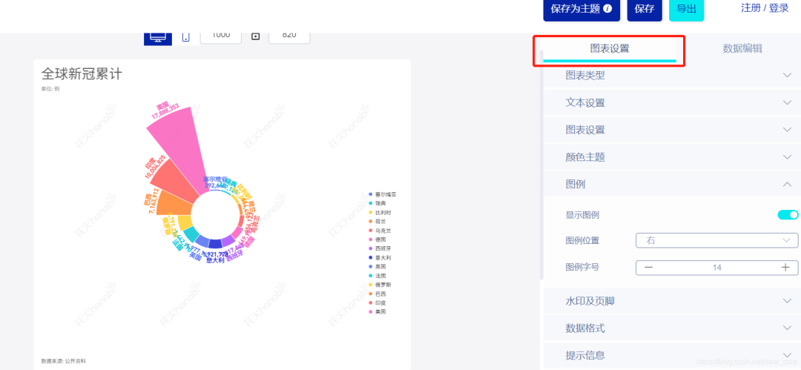The height and width of the screenshot is (370, 801).
Task: Select the 图表设置 tab
Action: [x=610, y=49]
